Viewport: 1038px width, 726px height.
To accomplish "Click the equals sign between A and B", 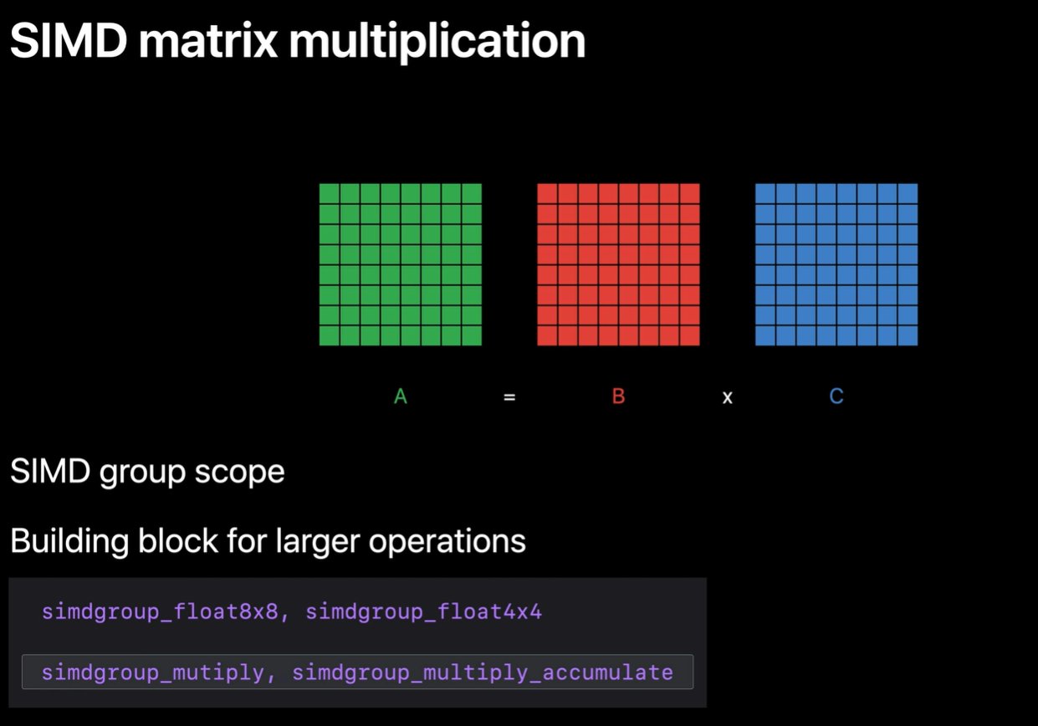I will pos(509,398).
